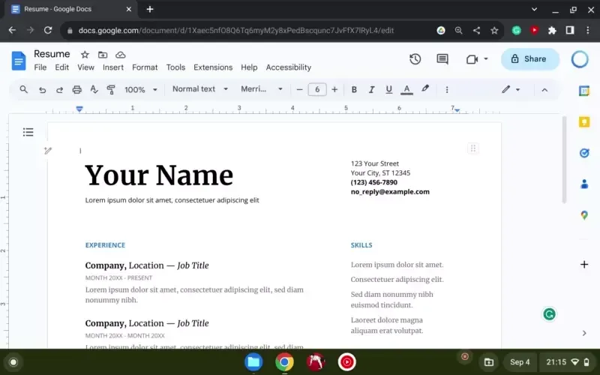Star the Resume document

click(85, 55)
